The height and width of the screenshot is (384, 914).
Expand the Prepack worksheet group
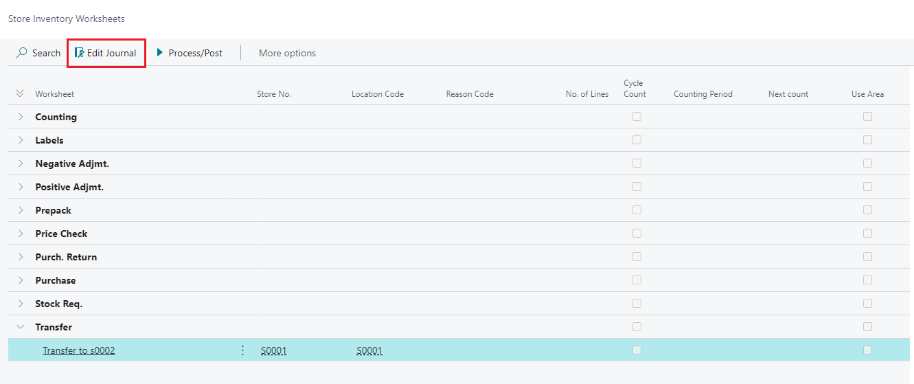click(21, 210)
